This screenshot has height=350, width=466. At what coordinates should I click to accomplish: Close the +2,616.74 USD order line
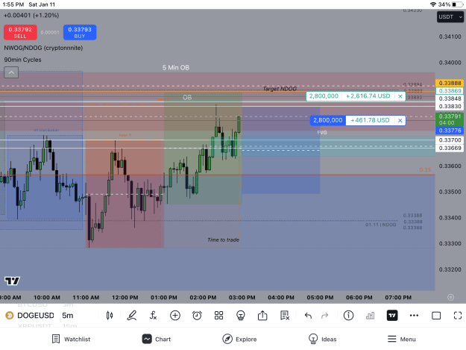point(400,96)
